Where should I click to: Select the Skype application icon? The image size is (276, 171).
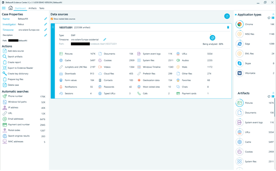(239, 63)
